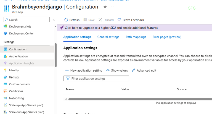Click the Authentication person icon

(5, 56)
